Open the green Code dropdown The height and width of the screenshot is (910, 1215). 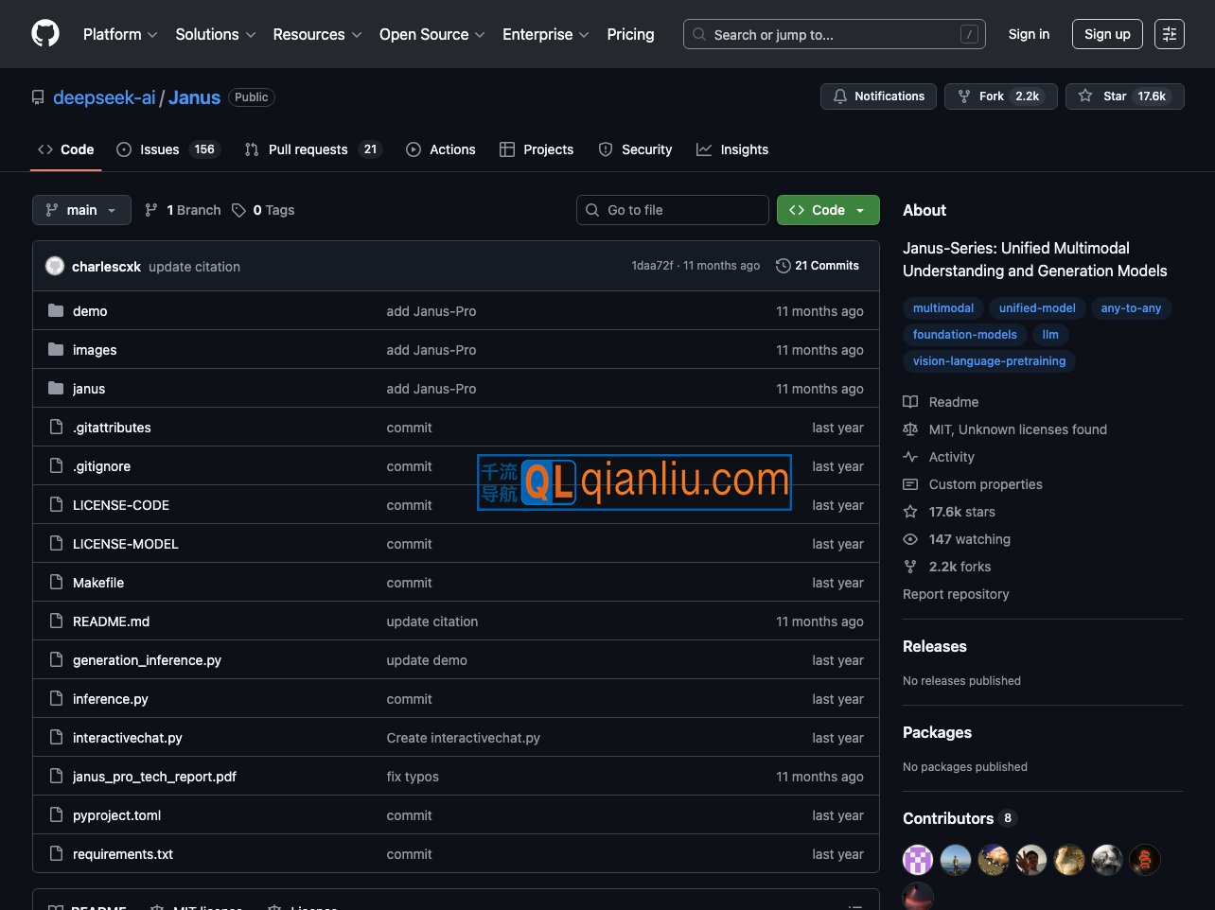point(828,210)
